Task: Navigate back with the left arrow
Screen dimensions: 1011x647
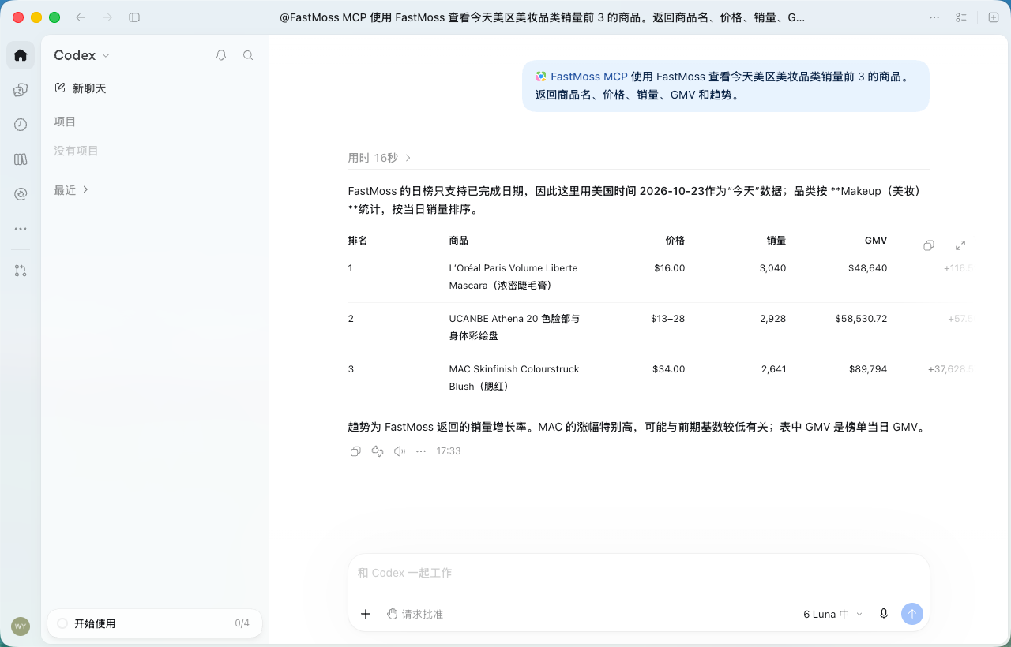Action: pos(81,17)
